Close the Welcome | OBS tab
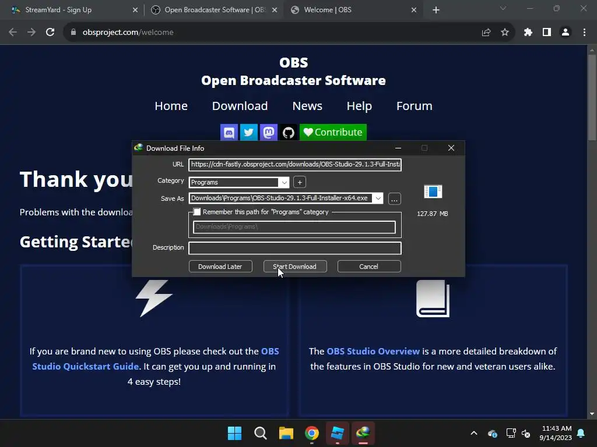Viewport: 597px width, 447px height. pos(414,10)
